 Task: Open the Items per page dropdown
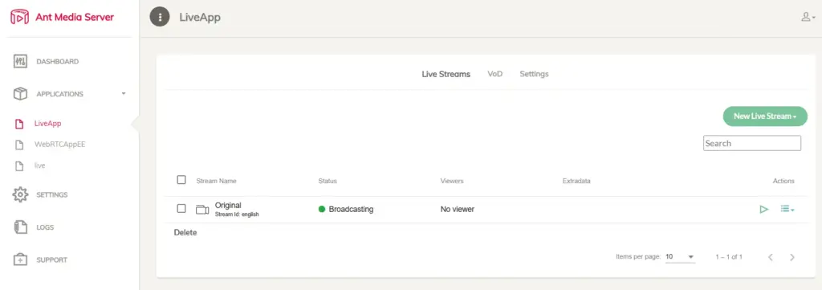pos(680,257)
